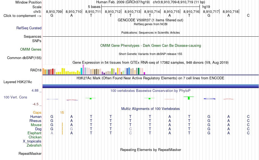Click ruler base C at far right
Screen dimensions: 259x160
coord(248,15)
